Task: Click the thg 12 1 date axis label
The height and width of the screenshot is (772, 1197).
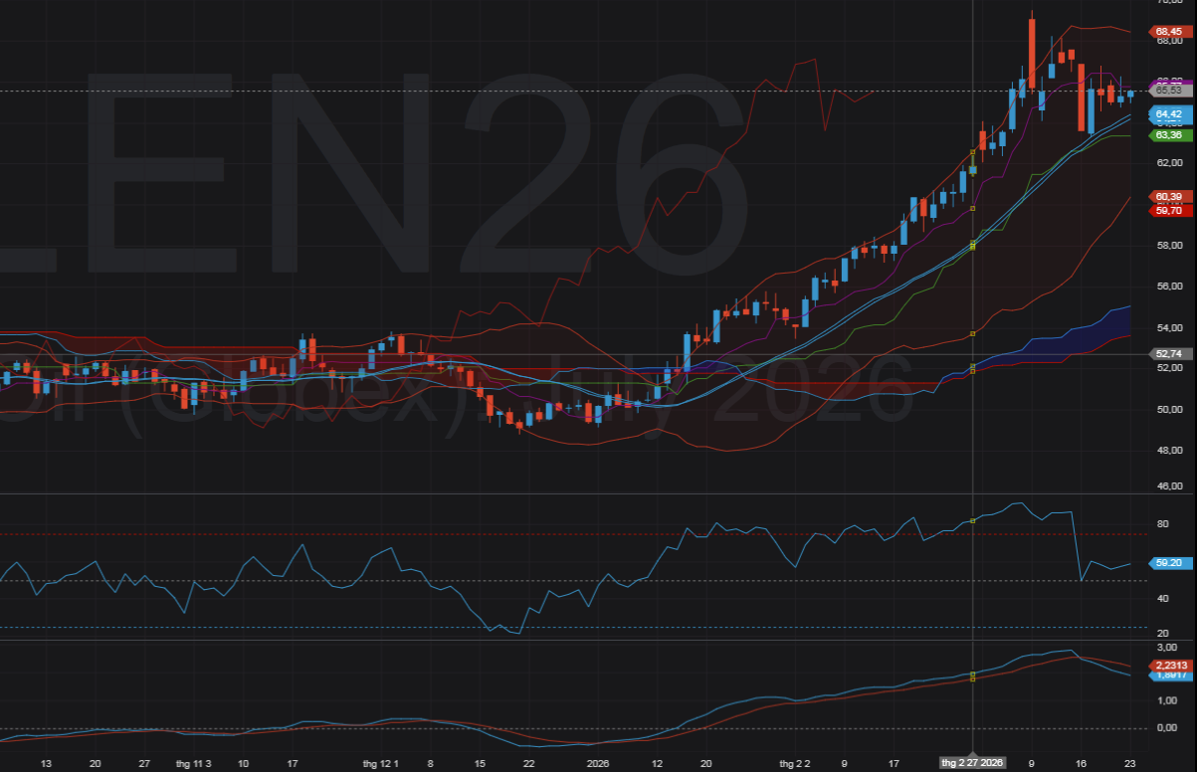Action: coord(380,764)
